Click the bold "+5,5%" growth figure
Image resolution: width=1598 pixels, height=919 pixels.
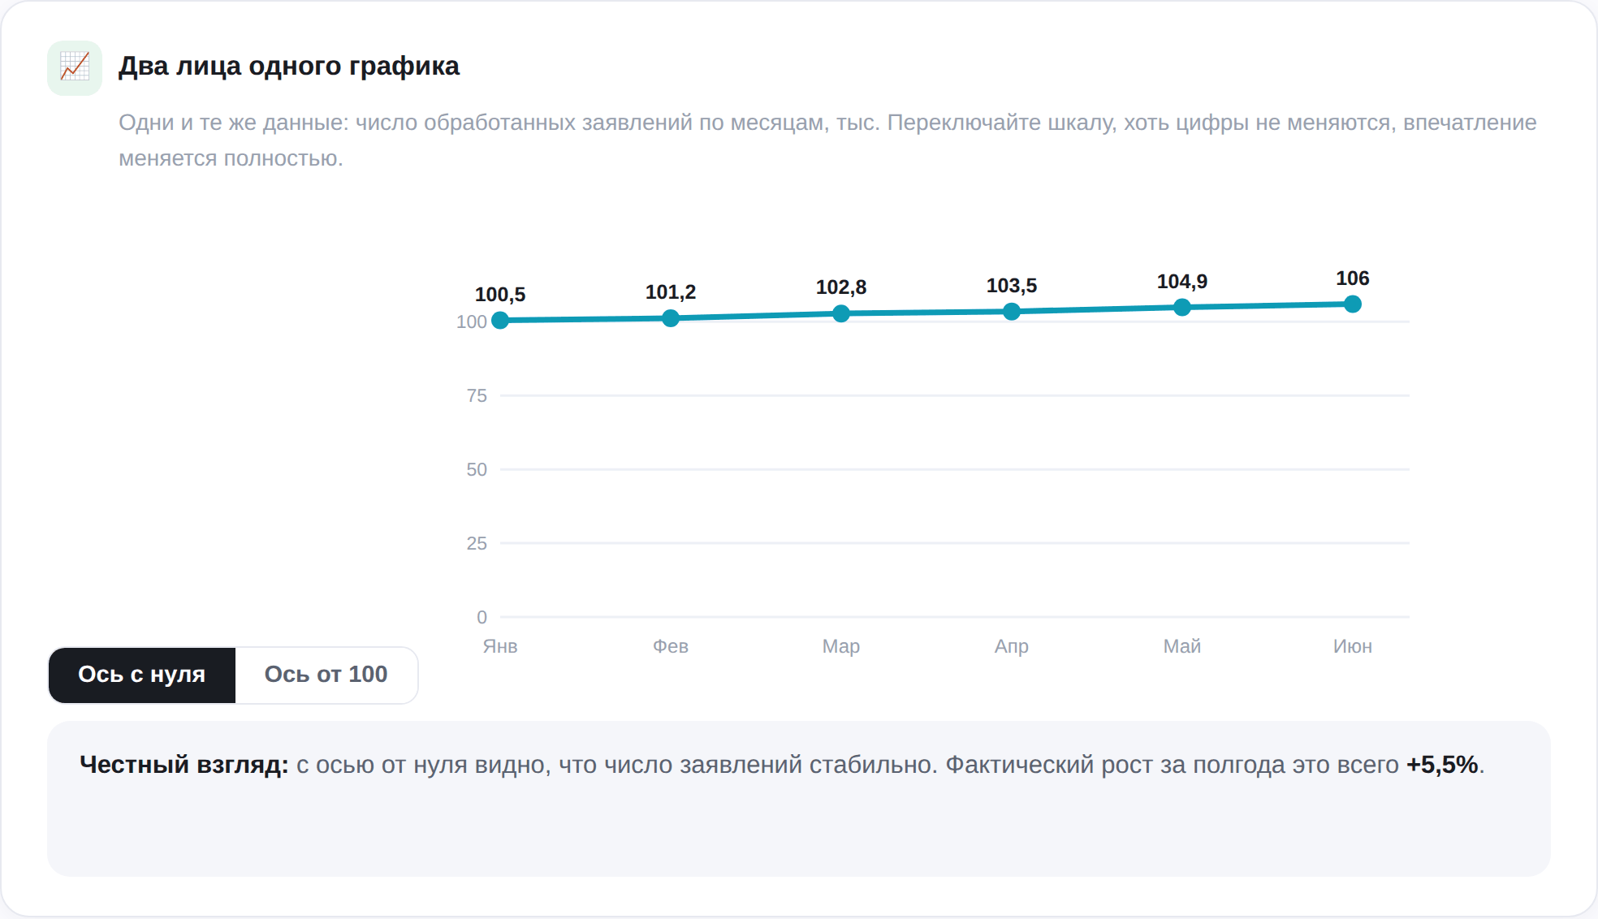pyautogui.click(x=1442, y=765)
